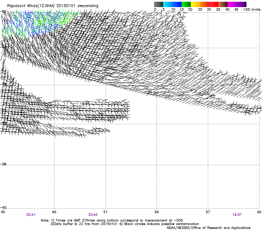Click the red 30-35 knots legend color

[x=214, y=4]
